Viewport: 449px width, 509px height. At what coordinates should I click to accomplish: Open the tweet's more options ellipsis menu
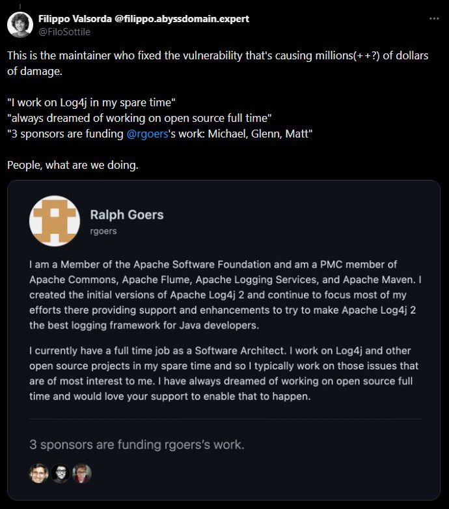click(x=434, y=19)
